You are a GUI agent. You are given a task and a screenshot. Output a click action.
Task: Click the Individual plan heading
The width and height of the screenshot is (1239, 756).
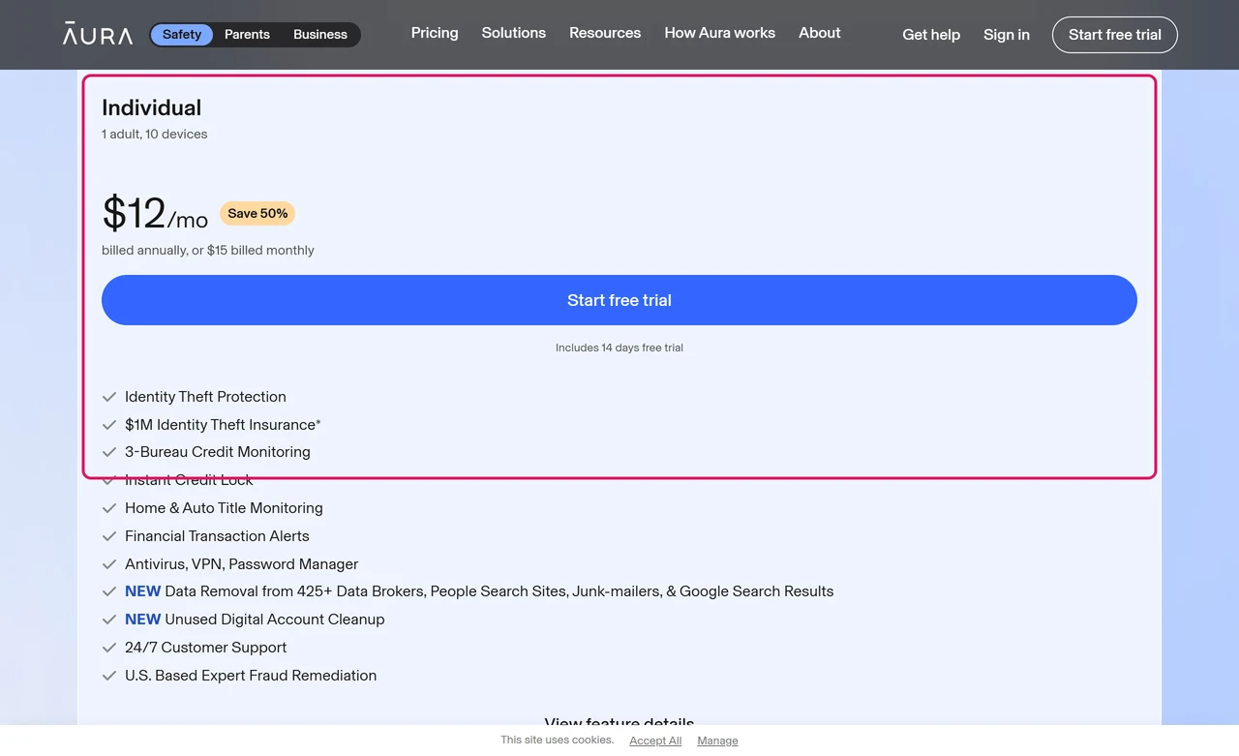pos(152,108)
